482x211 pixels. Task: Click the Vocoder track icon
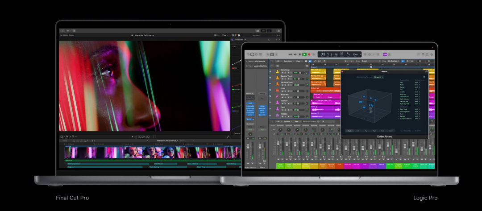coord(277,115)
